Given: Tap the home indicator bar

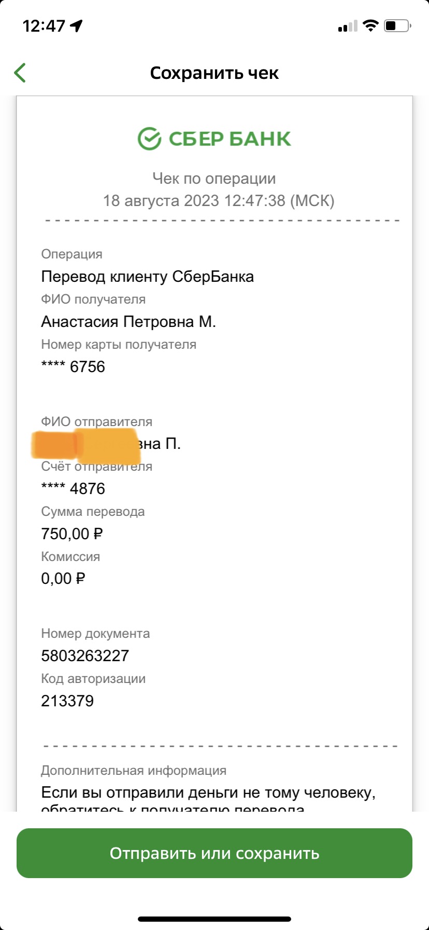Looking at the screenshot, I should click(x=214, y=919).
